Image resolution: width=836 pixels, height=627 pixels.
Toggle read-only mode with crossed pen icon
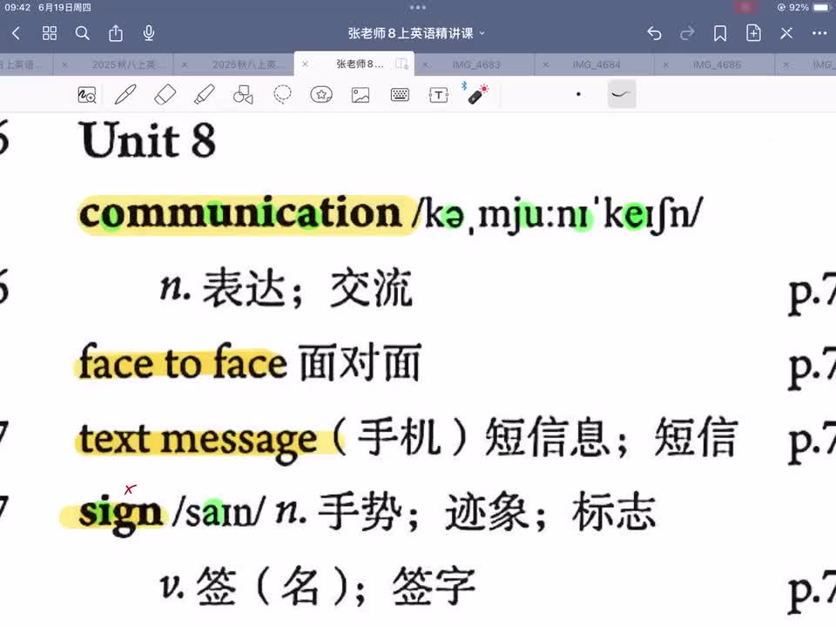tap(786, 34)
